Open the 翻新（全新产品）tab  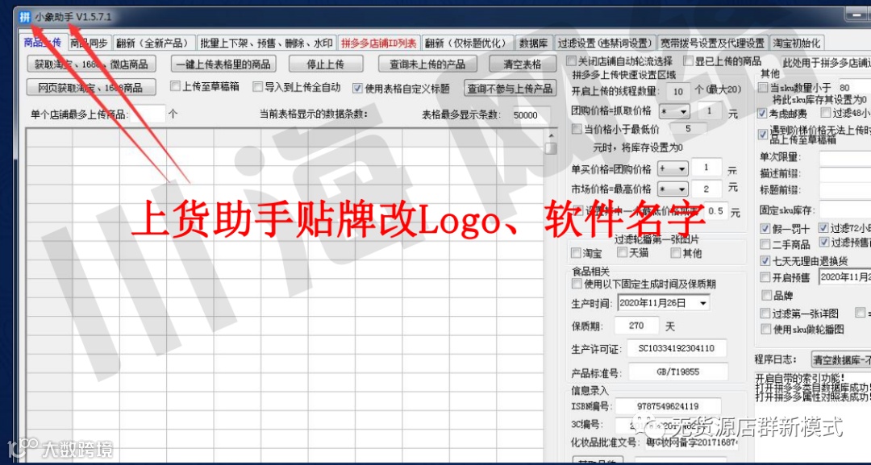[x=156, y=44]
